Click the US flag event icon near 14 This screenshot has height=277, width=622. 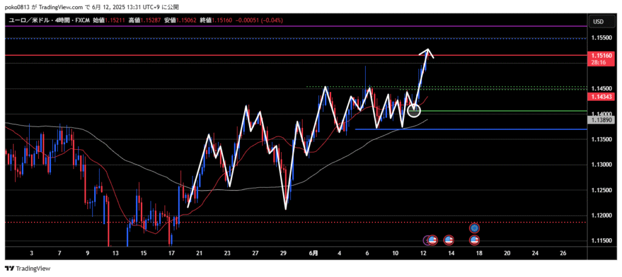(x=448, y=240)
